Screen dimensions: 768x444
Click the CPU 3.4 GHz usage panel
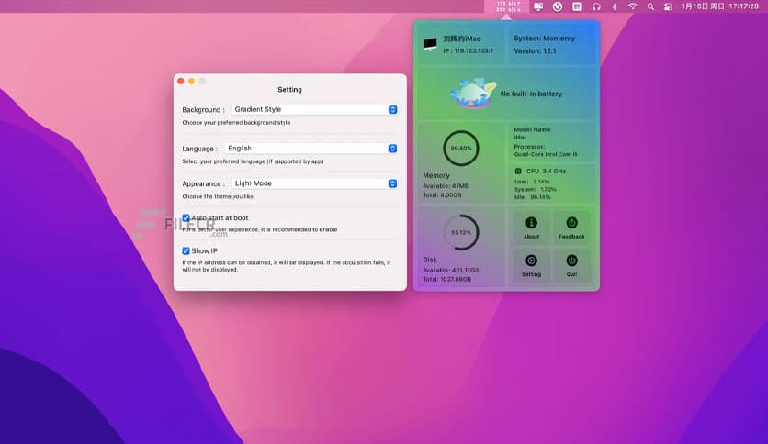pyautogui.click(x=552, y=183)
